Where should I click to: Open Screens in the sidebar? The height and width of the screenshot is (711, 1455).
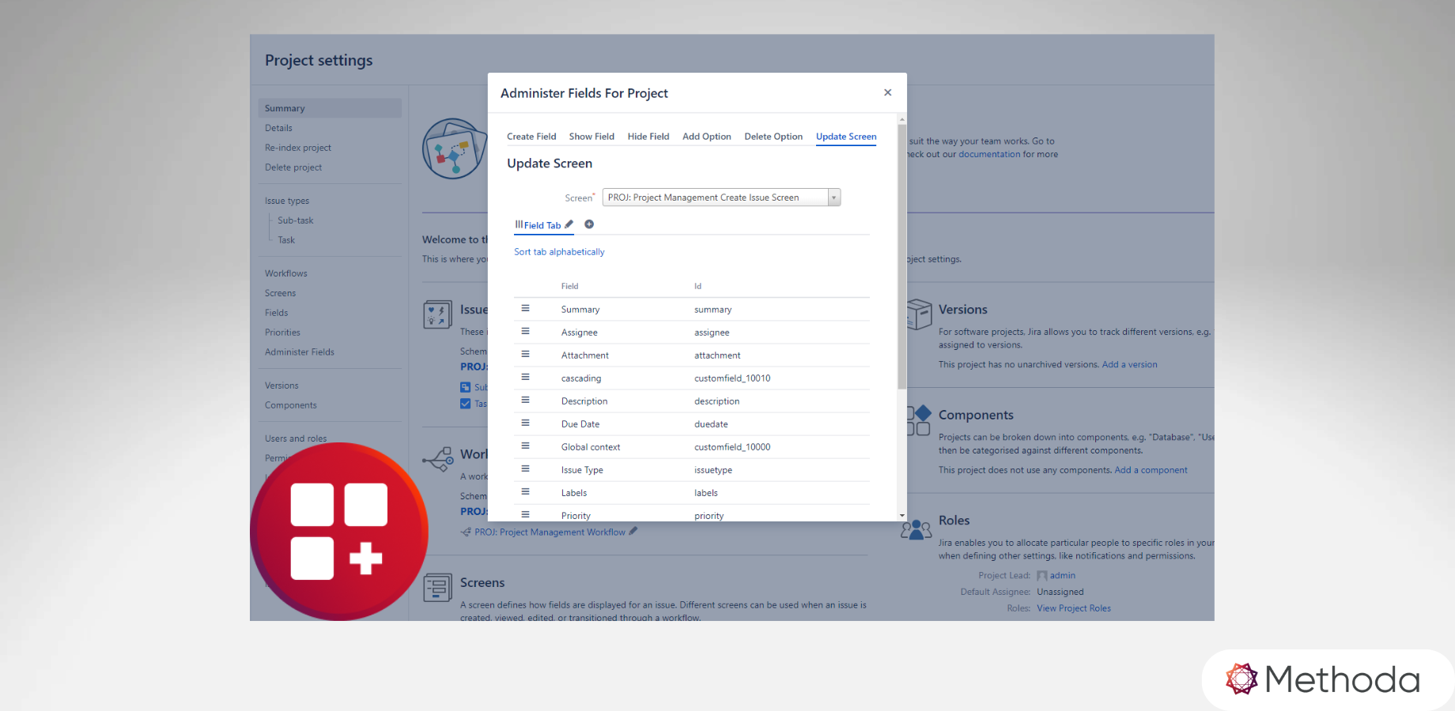click(281, 293)
